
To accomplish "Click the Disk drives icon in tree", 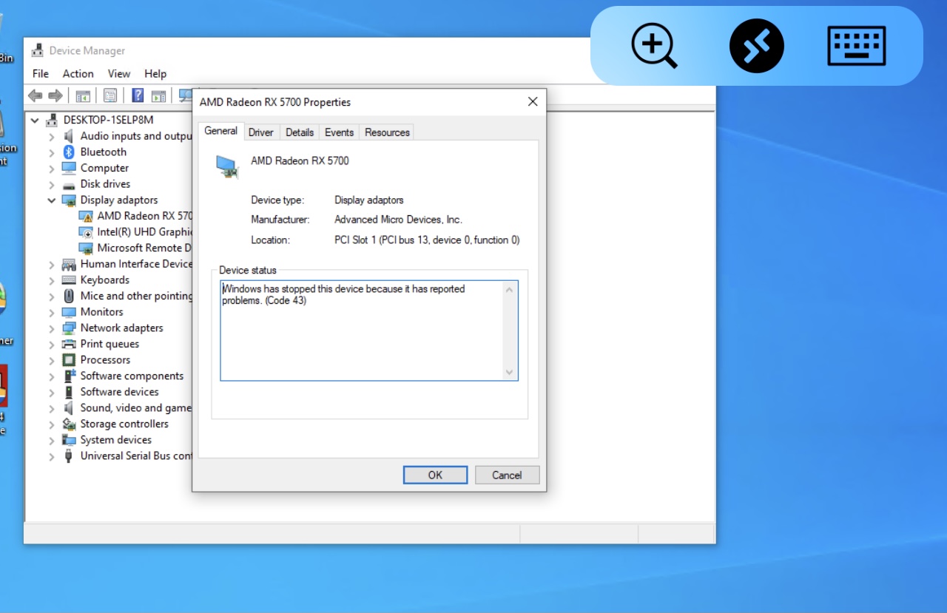I will [69, 184].
